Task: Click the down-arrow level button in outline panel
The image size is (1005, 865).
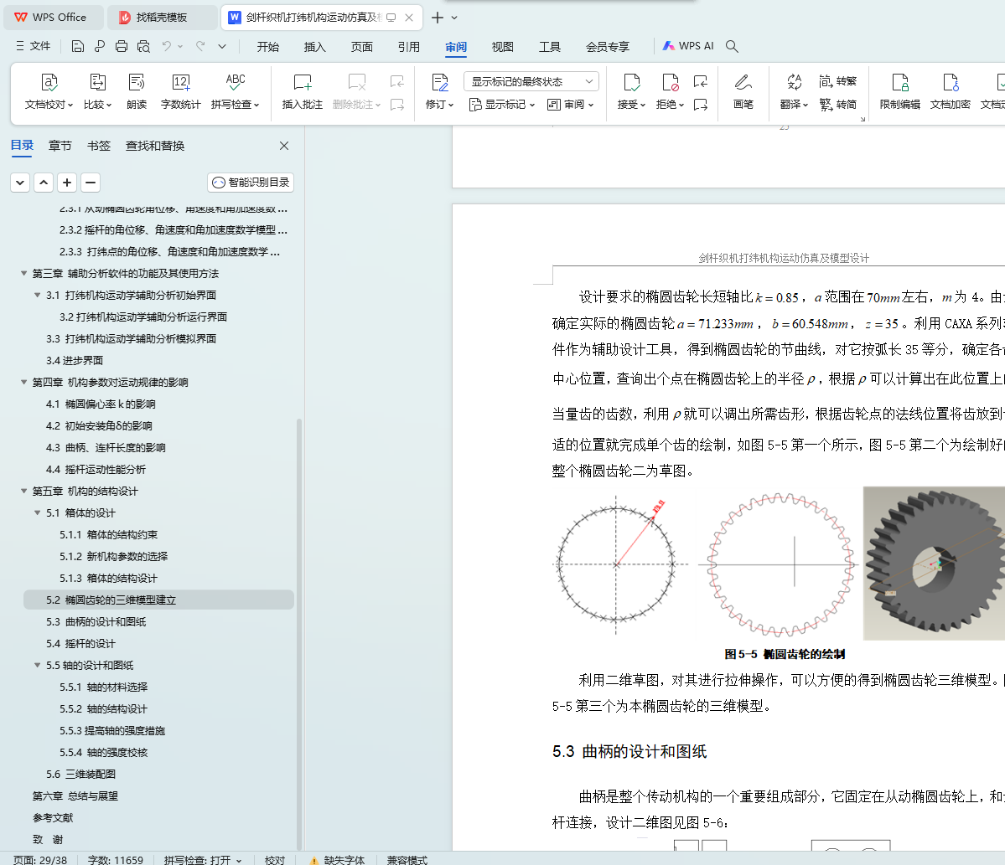Action: (20, 183)
